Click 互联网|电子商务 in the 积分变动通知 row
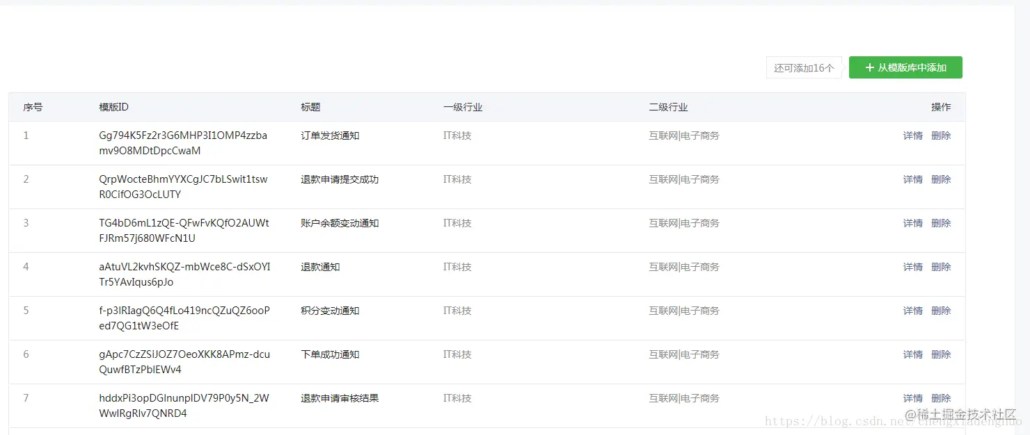This screenshot has height=435, width=1030. point(684,311)
